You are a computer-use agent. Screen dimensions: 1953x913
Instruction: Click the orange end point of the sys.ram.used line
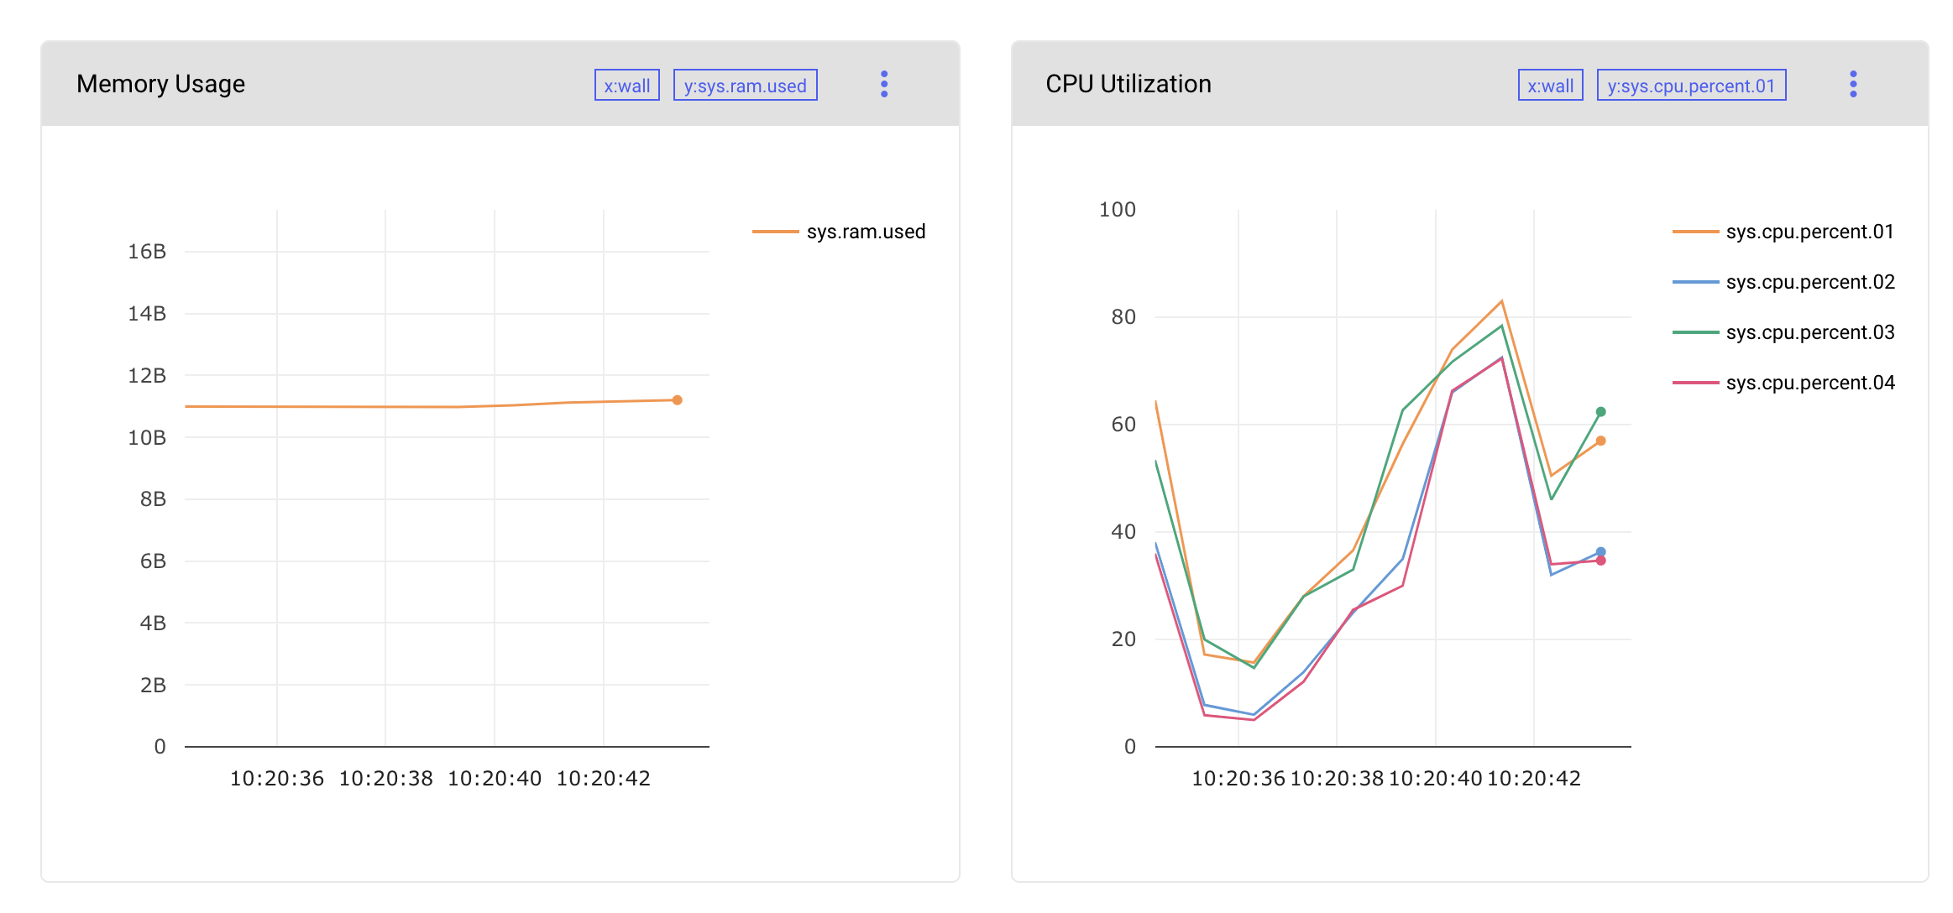(x=677, y=400)
